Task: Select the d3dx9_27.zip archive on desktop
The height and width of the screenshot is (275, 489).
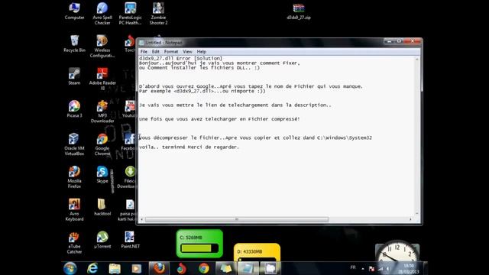Action: pyautogui.click(x=299, y=12)
